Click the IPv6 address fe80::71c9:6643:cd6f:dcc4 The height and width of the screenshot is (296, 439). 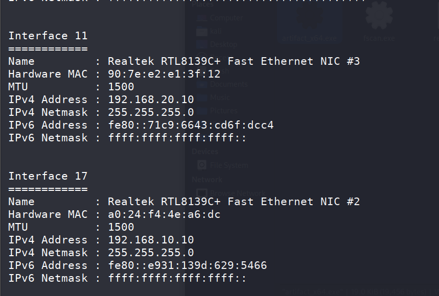[191, 125]
